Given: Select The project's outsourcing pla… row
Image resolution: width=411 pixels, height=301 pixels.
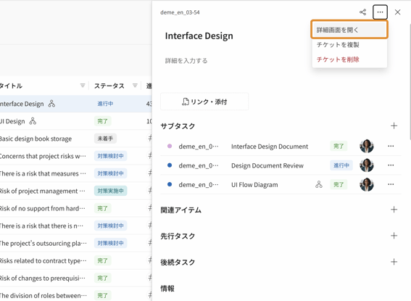Looking at the screenshot, I should (43, 243).
